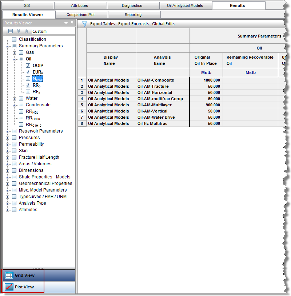
Task: Switch to the Diagnostics tab
Action: click(x=133, y=5)
